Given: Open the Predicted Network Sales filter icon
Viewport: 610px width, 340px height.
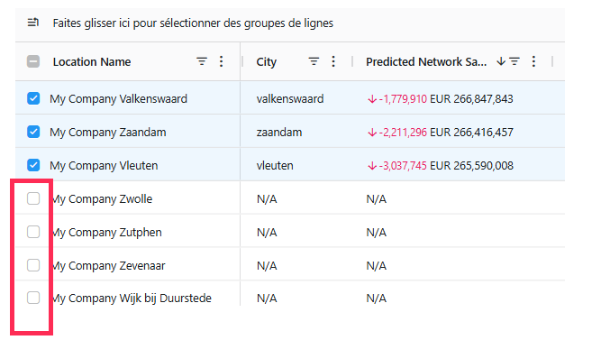Looking at the screenshot, I should (514, 61).
